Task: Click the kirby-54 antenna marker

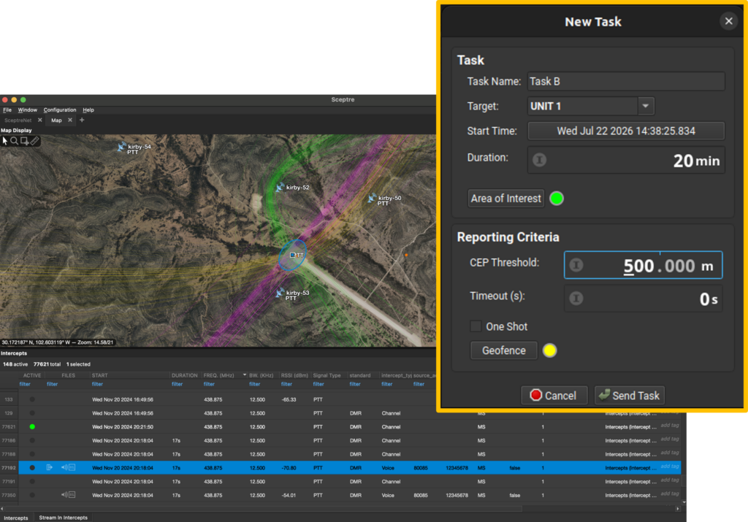Action: (x=122, y=147)
